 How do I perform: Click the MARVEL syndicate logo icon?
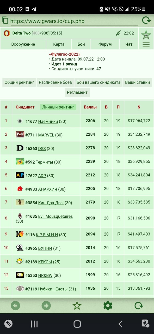coord(20,134)
